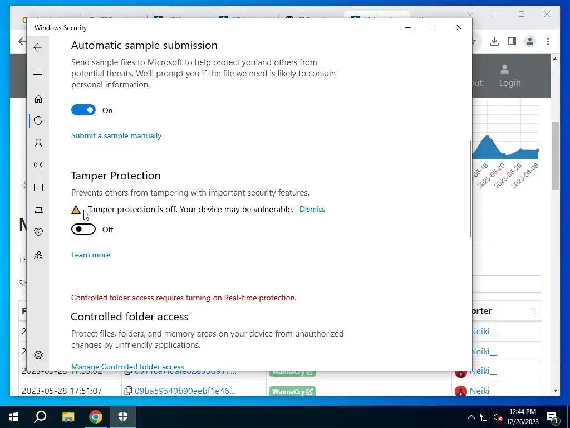
Task: Copy the 09ba59540b90eebf1e46 hash icon
Action: tap(128, 391)
